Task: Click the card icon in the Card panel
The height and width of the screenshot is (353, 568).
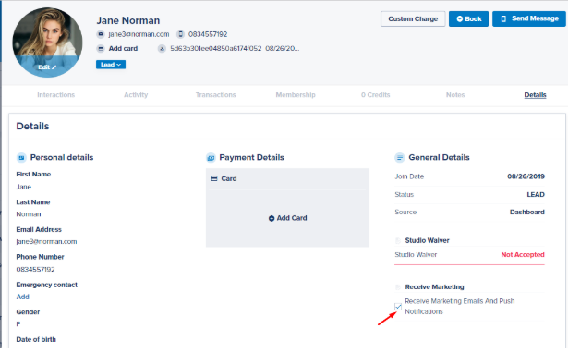Action: pyautogui.click(x=214, y=178)
